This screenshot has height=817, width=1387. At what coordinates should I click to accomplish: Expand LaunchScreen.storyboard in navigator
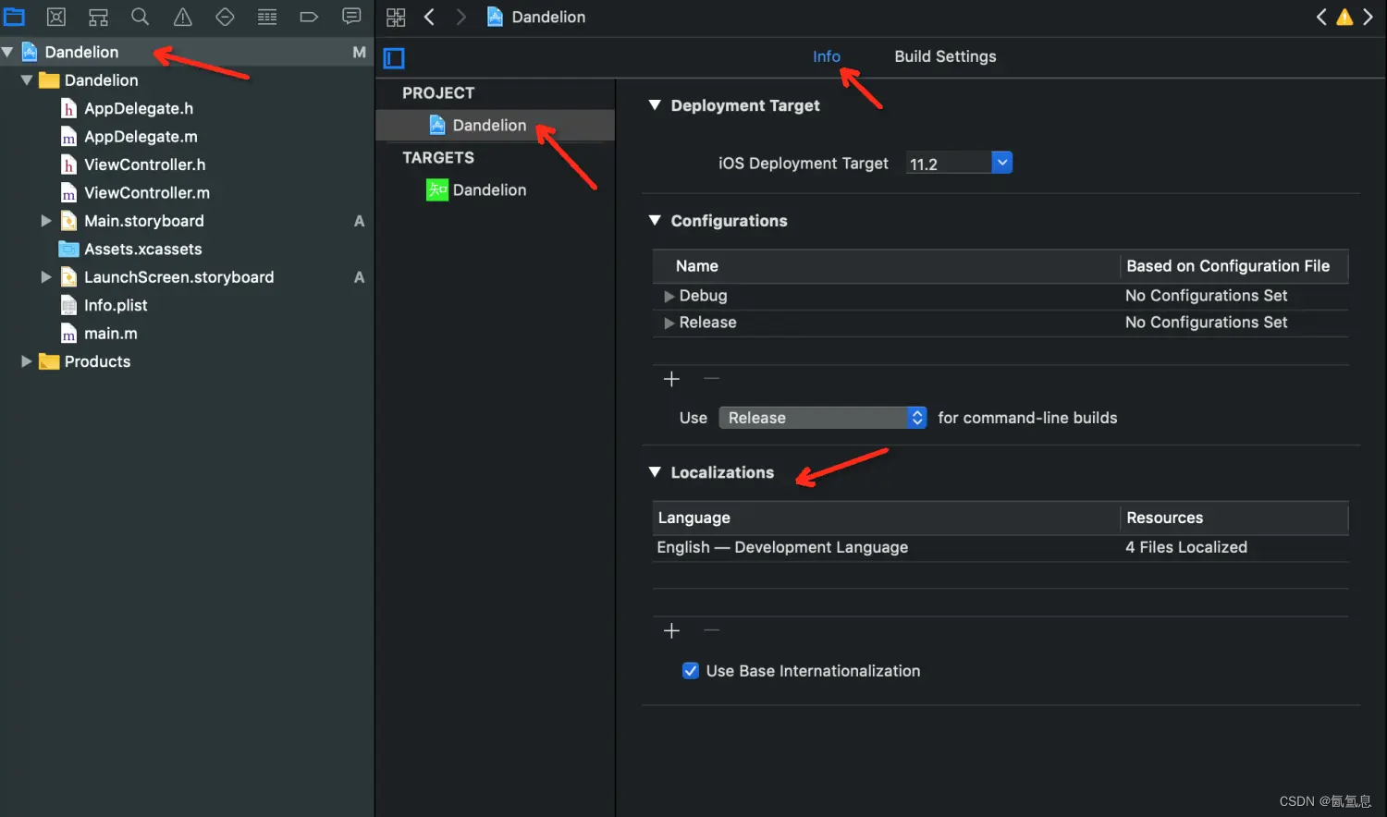(46, 277)
